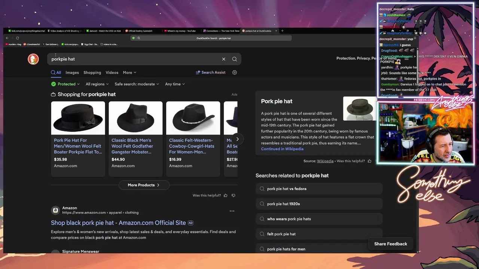Click the magnifying glass search icon

[235, 59]
